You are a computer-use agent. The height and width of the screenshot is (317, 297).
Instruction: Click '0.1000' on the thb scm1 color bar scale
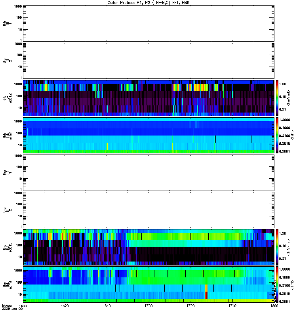[284, 128]
